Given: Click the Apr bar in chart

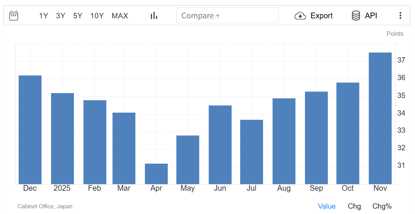Looking at the screenshot, I should click(x=156, y=174).
